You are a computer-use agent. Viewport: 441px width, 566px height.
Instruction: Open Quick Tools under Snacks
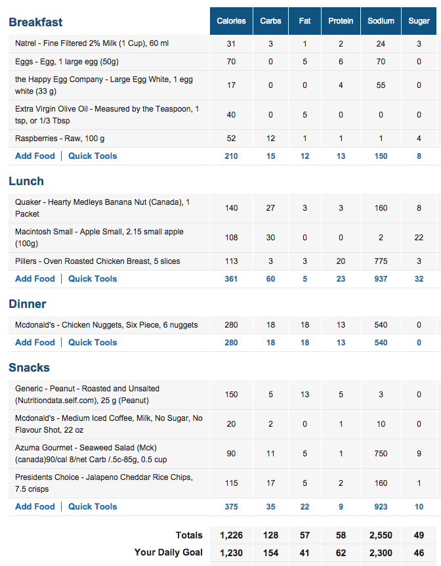pos(93,507)
